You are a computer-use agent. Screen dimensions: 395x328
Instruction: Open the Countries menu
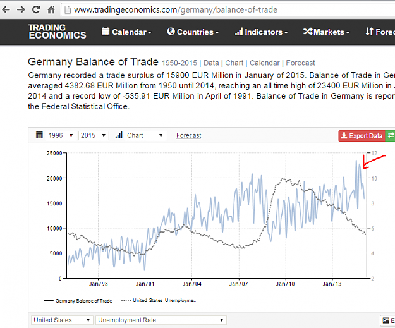pos(193,32)
